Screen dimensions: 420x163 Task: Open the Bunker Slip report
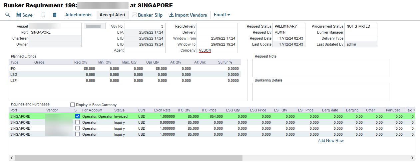(147, 15)
